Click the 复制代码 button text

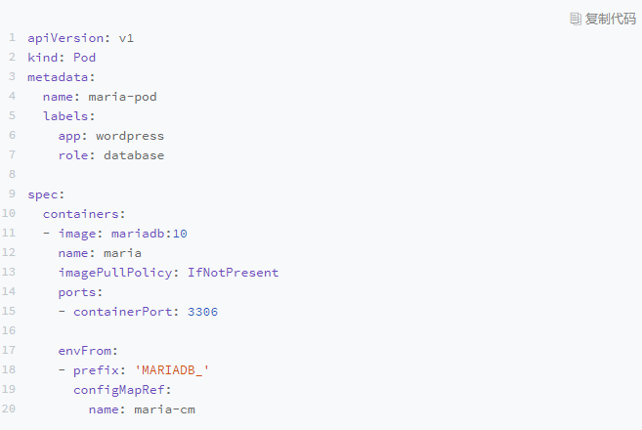click(610, 19)
